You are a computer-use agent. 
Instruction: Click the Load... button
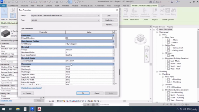click(x=110, y=16)
